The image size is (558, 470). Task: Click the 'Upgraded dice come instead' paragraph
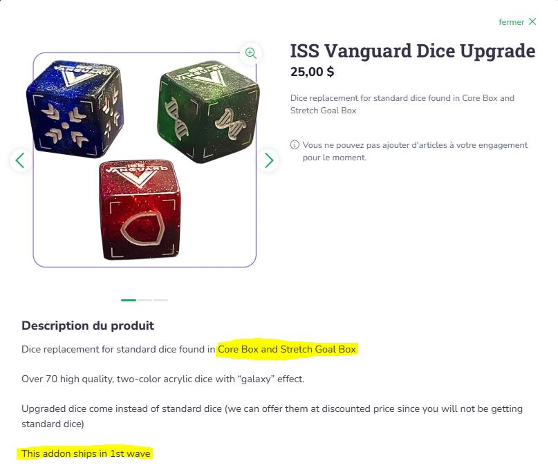point(272,416)
